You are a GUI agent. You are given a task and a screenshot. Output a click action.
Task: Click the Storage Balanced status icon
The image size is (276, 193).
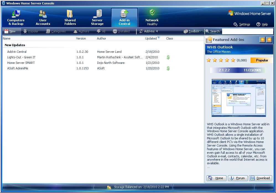point(109,187)
